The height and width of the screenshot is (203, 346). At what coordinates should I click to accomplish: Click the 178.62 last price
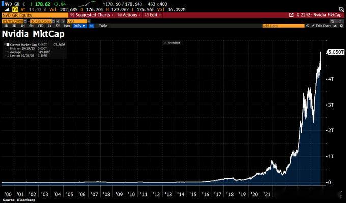[42, 4]
